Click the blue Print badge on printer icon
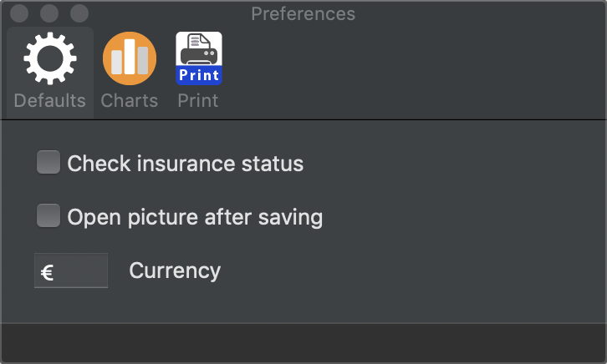Viewport: 607px width, 364px height. coord(199,75)
